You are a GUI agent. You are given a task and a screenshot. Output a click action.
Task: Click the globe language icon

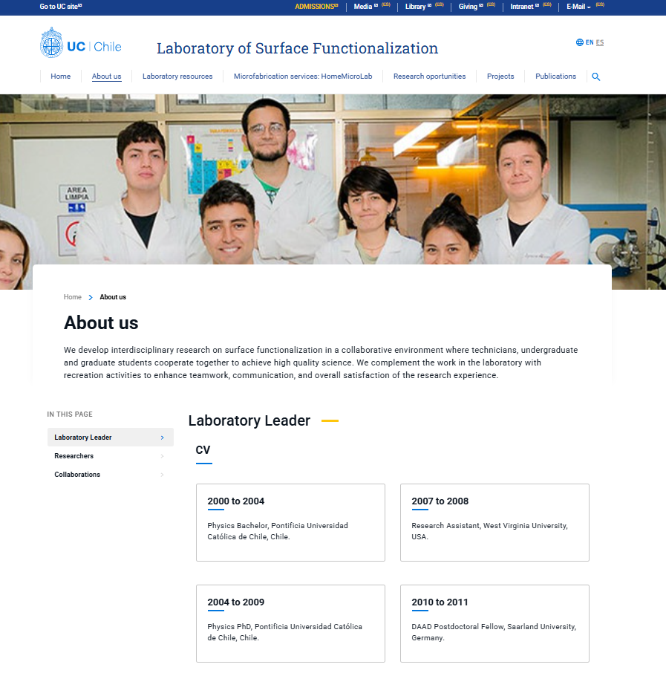point(580,42)
